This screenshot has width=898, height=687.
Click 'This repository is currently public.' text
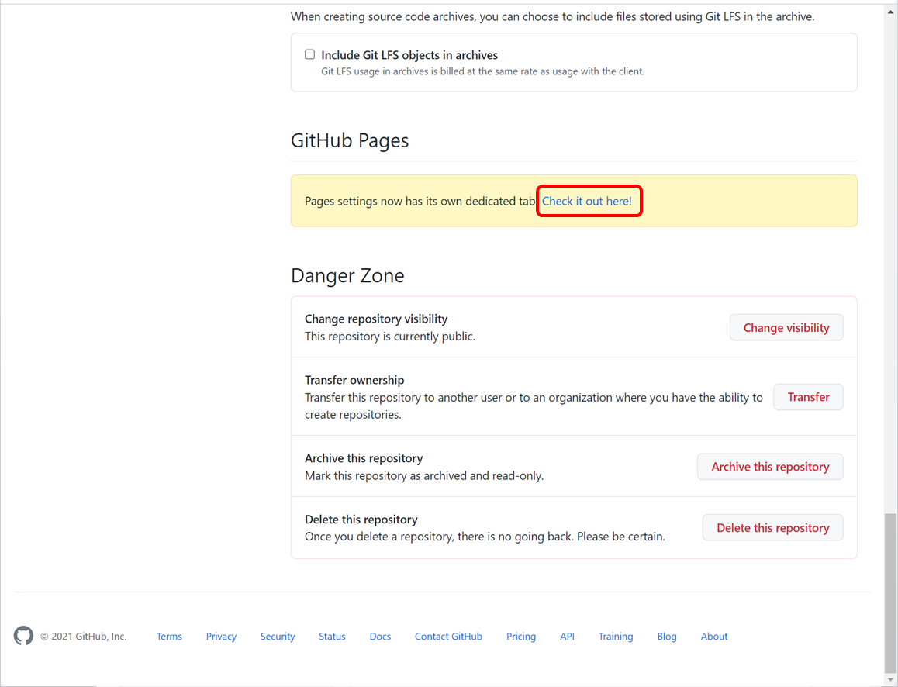point(390,336)
